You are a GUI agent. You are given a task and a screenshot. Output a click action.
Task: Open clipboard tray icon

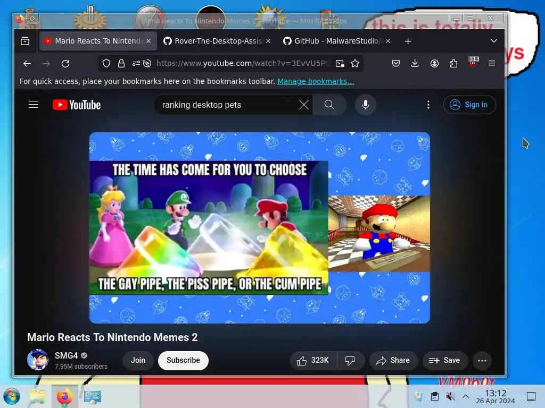434,396
